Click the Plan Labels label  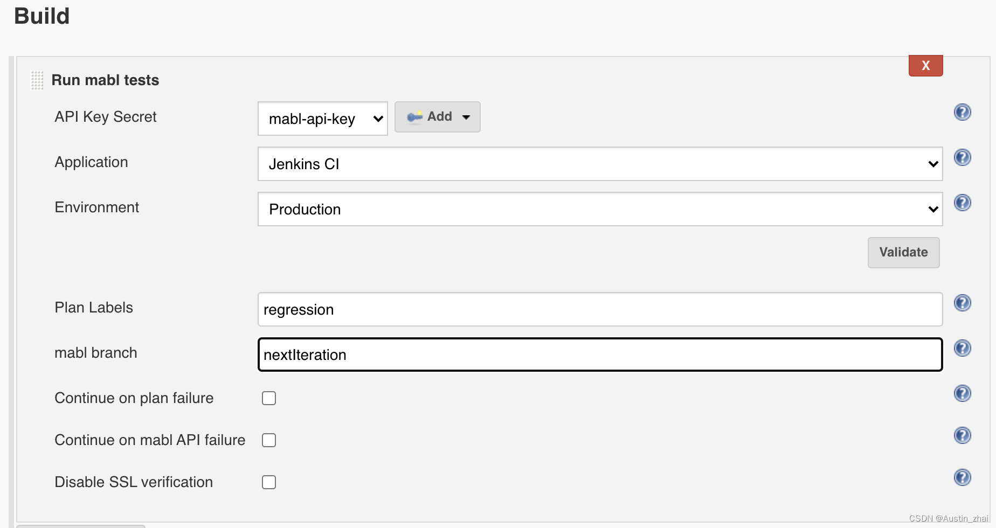pos(94,308)
